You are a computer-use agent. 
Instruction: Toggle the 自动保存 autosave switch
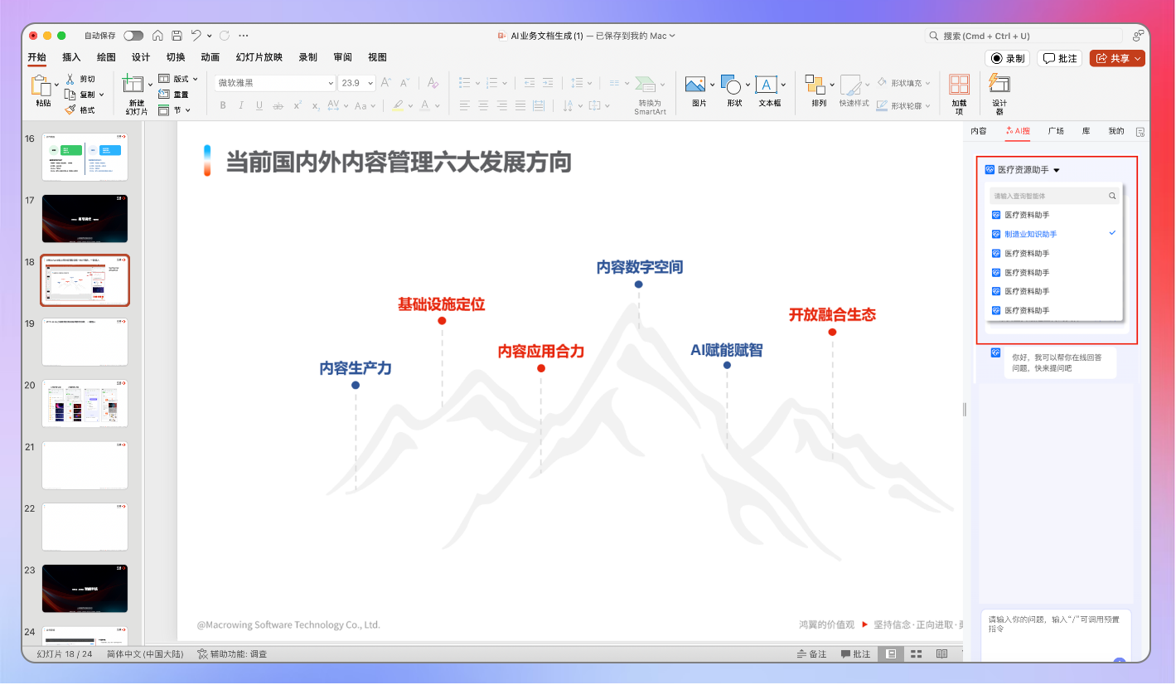coord(133,36)
